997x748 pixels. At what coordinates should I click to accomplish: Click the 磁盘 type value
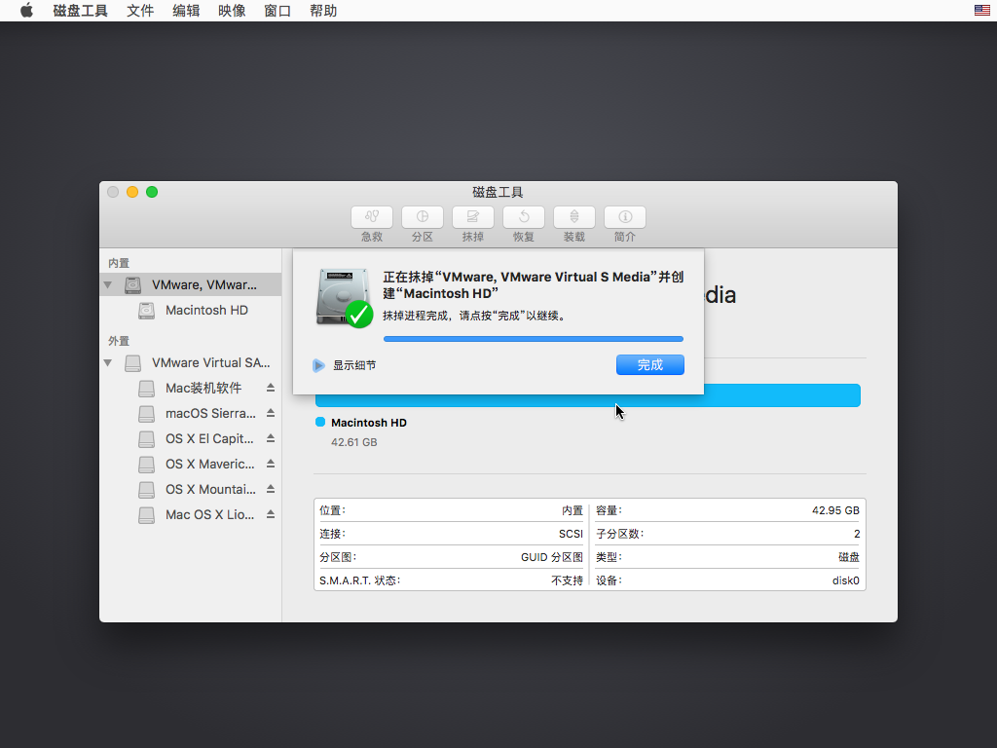849,557
